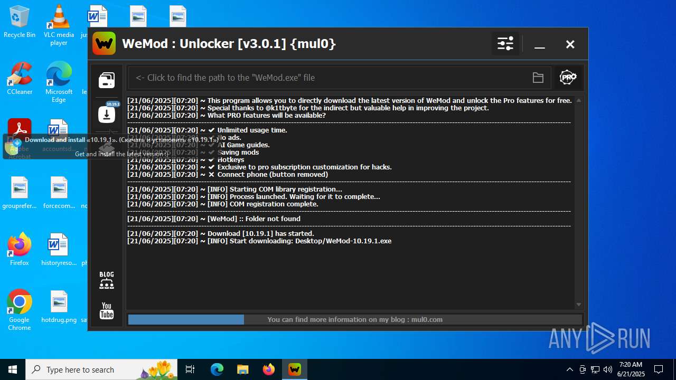The height and width of the screenshot is (380, 676).
Task: Click the taskbar search box
Action: pos(101,369)
